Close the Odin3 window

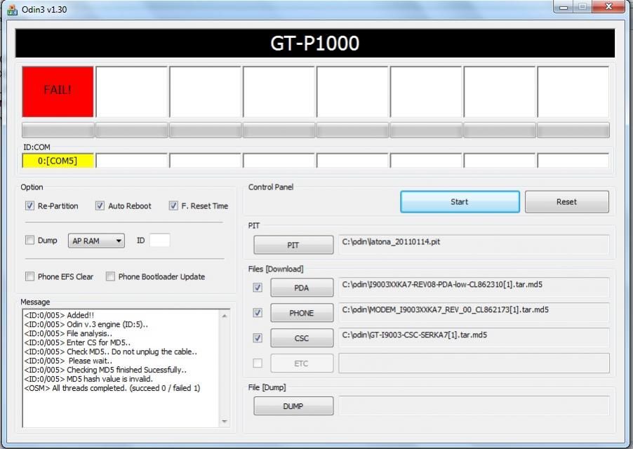click(x=608, y=7)
